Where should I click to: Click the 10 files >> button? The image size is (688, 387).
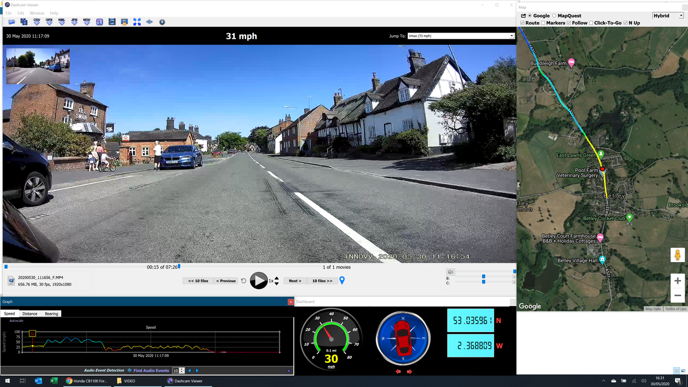click(x=322, y=281)
